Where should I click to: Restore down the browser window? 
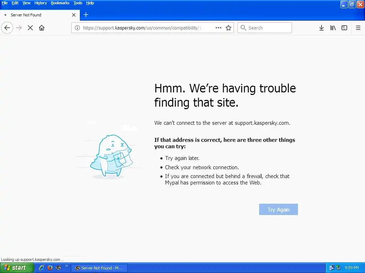click(352, 4)
